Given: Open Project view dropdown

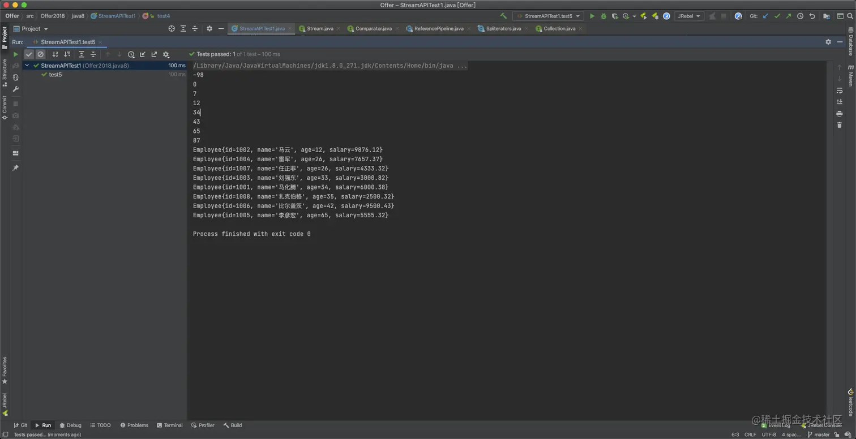Looking at the screenshot, I should point(31,29).
